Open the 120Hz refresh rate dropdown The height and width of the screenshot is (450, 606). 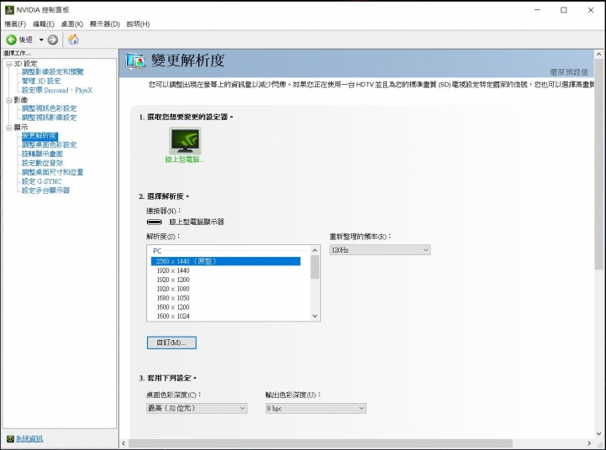click(x=380, y=250)
